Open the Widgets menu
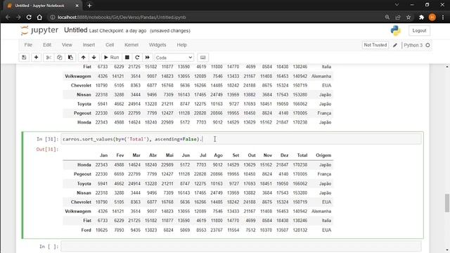Image resolution: width=450 pixels, height=253 pixels. pos(157,45)
